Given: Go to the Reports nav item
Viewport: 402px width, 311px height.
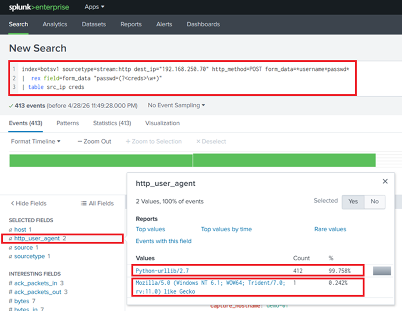Looking at the screenshot, I should [131, 24].
